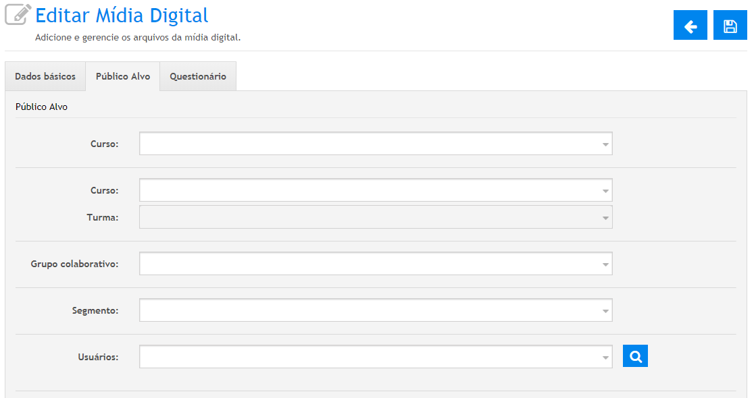Click the "Editar Mídia Digital" page title

pyautogui.click(x=122, y=16)
